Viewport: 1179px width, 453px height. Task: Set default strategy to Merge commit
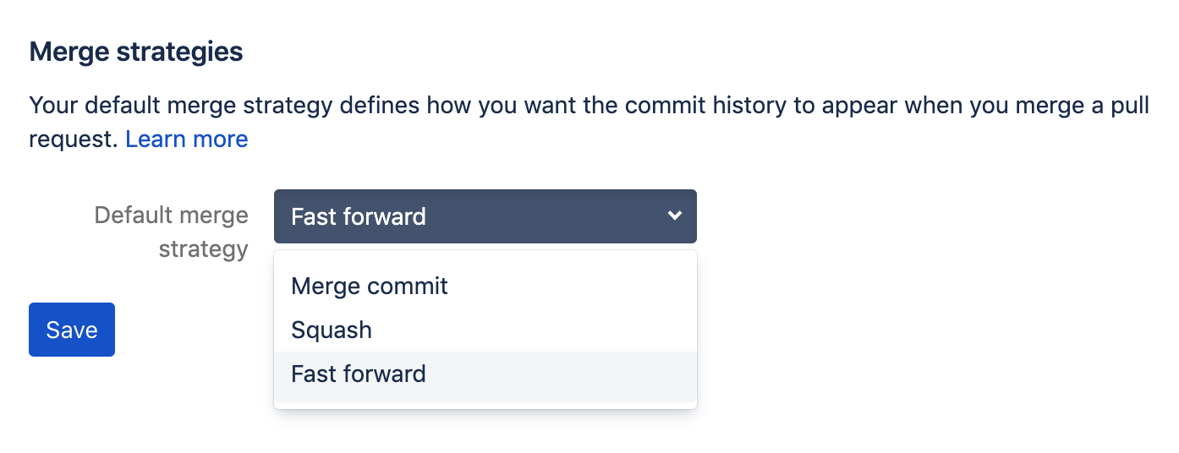pos(370,286)
